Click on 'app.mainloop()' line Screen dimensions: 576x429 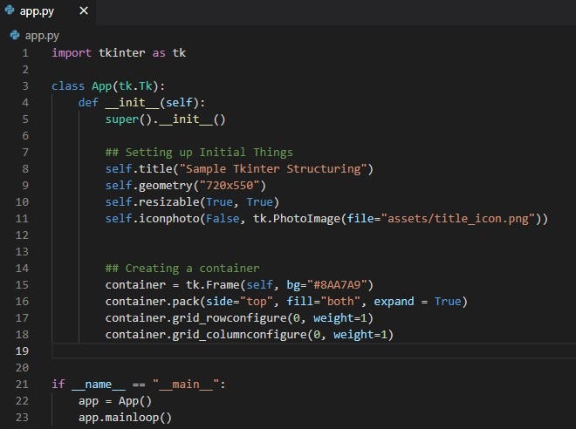coord(125,418)
